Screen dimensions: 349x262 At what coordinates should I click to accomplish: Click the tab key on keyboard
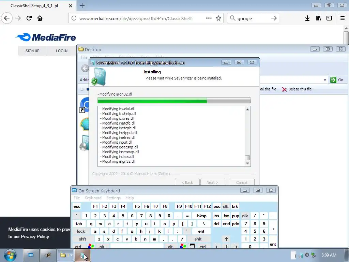(79, 224)
